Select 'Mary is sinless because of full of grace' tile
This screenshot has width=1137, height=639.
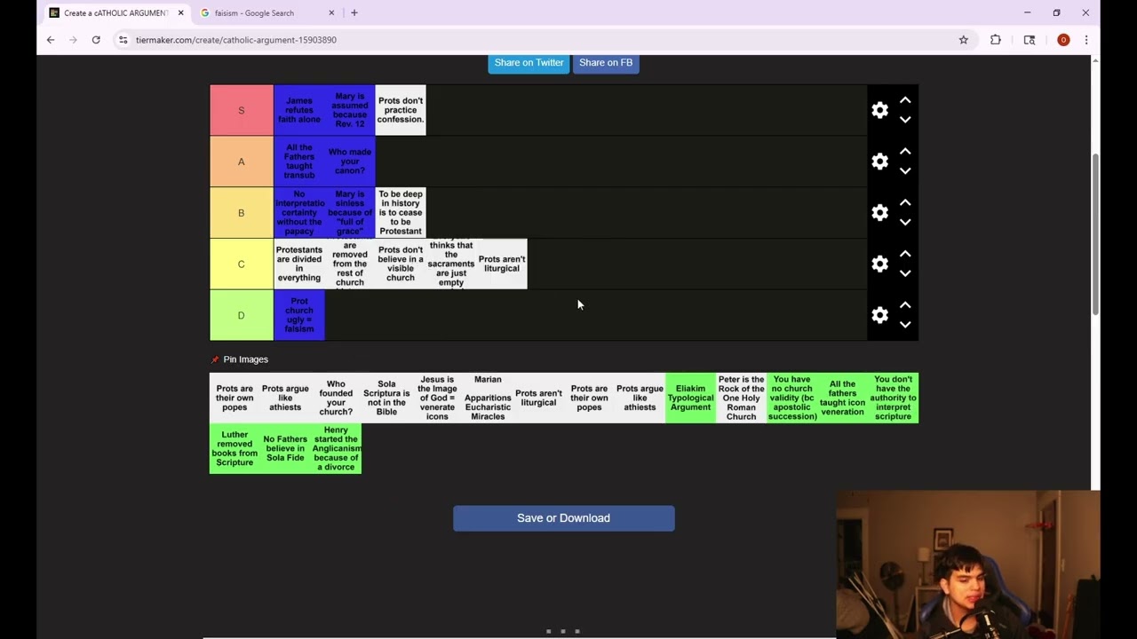[x=350, y=213]
